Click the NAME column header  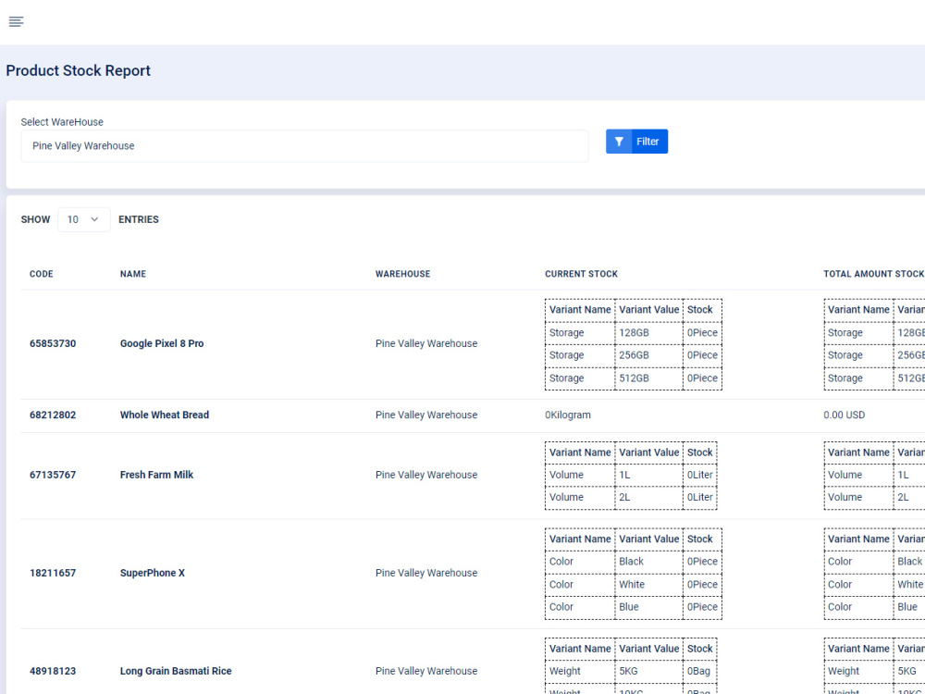[133, 274]
